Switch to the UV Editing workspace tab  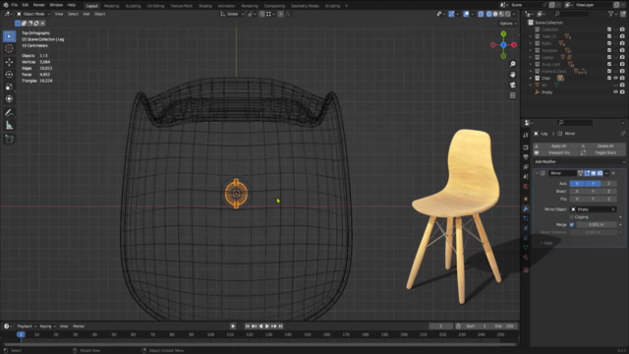click(155, 6)
